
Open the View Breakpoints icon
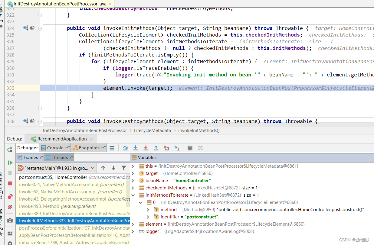[x=10, y=197]
